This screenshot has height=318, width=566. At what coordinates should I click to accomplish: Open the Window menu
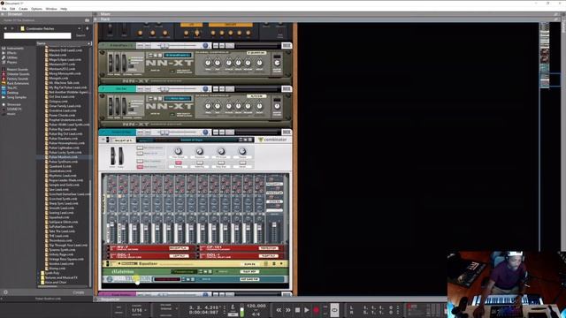pyautogui.click(x=51, y=9)
